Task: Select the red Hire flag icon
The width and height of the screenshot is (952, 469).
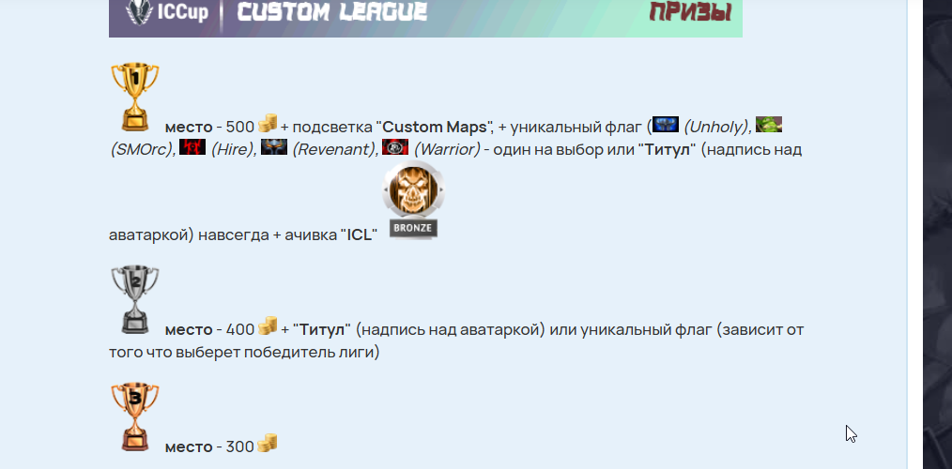Action: pos(192,147)
